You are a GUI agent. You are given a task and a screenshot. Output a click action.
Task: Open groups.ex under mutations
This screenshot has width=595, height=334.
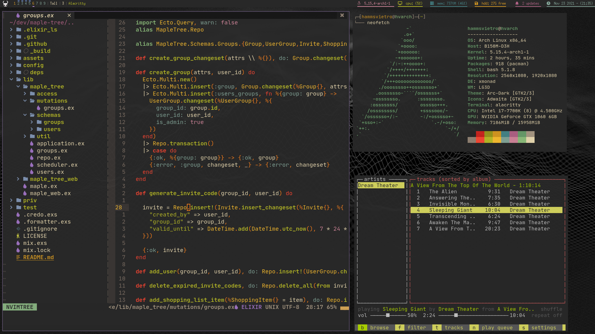point(59,108)
